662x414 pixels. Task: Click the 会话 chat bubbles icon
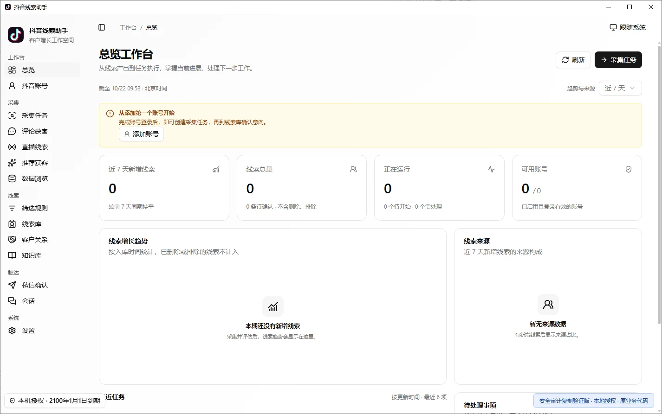point(12,301)
